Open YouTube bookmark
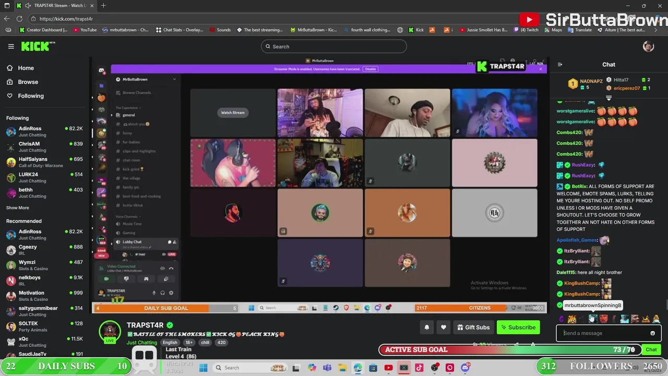 (85, 30)
